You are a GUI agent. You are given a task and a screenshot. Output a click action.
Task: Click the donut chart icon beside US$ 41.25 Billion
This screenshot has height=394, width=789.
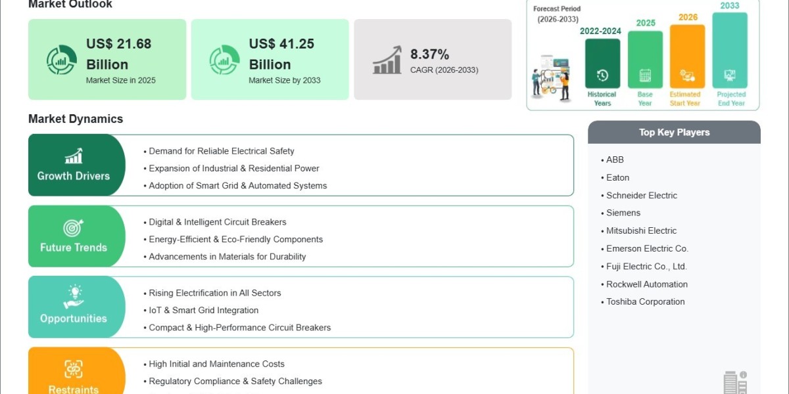[224, 60]
